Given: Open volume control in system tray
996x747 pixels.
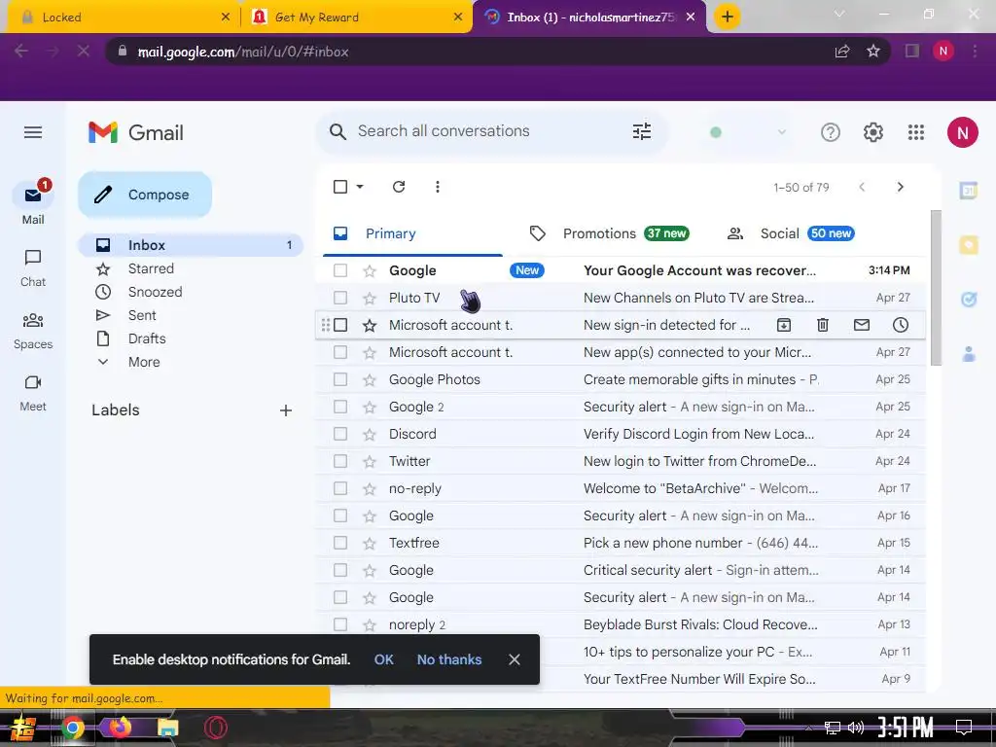Looking at the screenshot, I should pyautogui.click(x=856, y=728).
